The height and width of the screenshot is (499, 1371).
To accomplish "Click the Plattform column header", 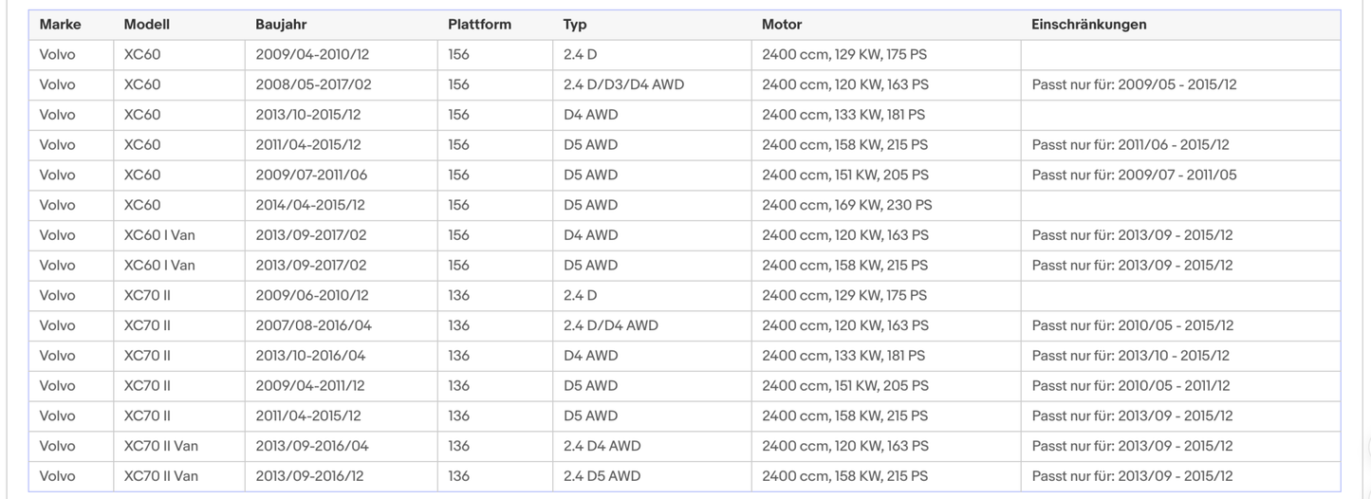I will (x=479, y=25).
